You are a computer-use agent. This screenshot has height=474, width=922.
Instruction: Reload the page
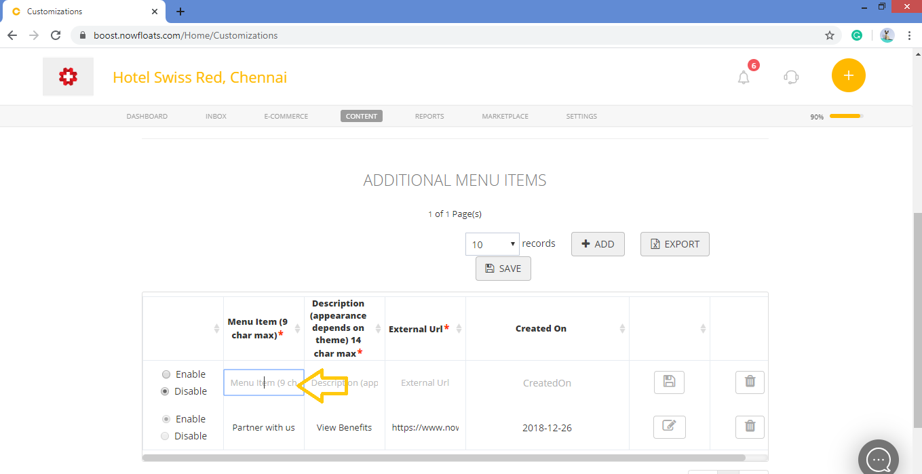(56, 35)
